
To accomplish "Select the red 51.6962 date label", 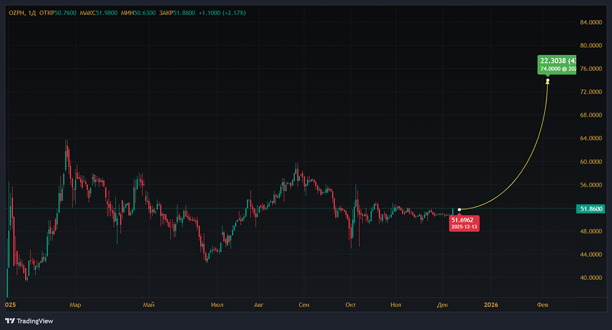I will pyautogui.click(x=464, y=223).
